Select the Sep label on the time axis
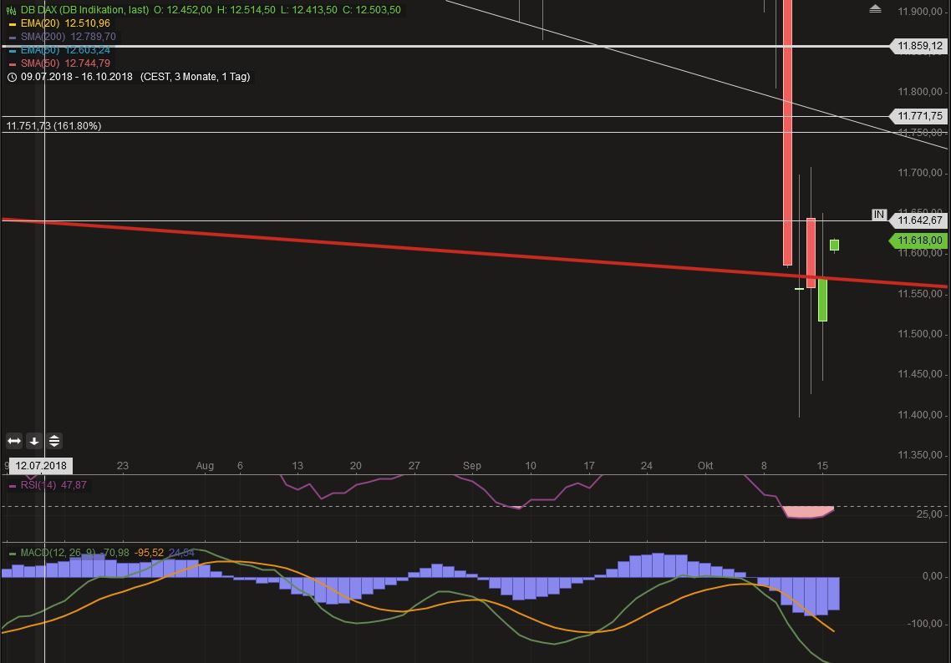The height and width of the screenshot is (663, 951). (x=471, y=466)
